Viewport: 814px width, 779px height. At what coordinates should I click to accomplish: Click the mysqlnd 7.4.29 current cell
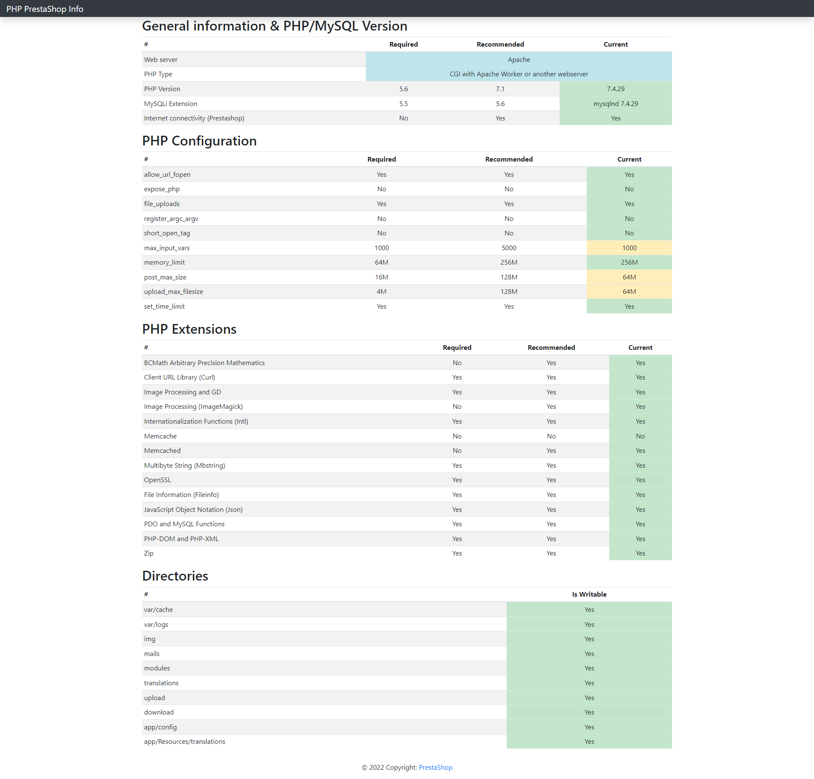point(616,103)
